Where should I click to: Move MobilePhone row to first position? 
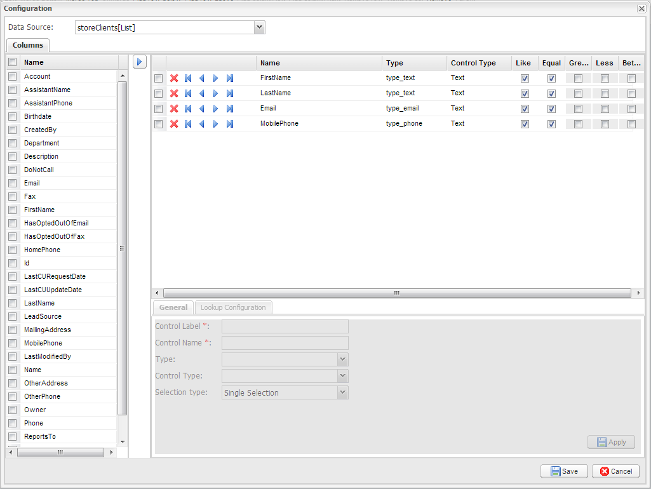coord(188,124)
